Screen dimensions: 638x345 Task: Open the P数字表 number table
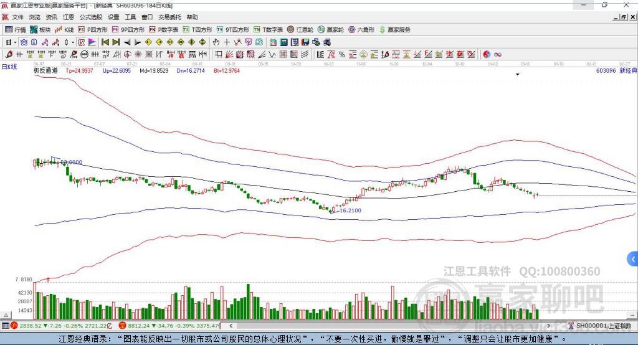(164, 30)
